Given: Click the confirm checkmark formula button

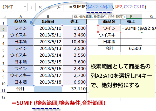Looking at the screenshot, I should click(50, 7).
